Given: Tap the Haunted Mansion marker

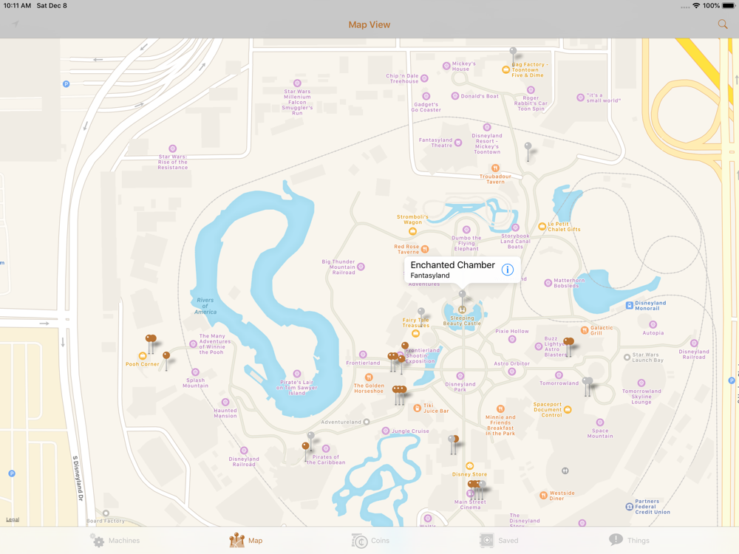Looking at the screenshot, I should click(x=225, y=403).
